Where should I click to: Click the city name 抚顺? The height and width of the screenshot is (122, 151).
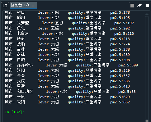tap(21, 44)
